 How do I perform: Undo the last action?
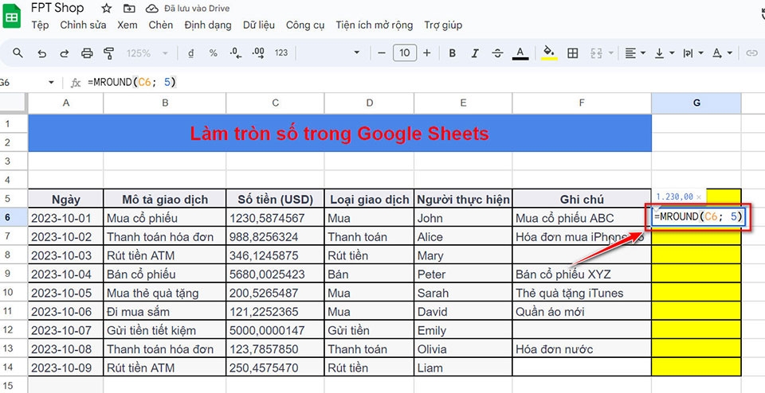tap(42, 53)
